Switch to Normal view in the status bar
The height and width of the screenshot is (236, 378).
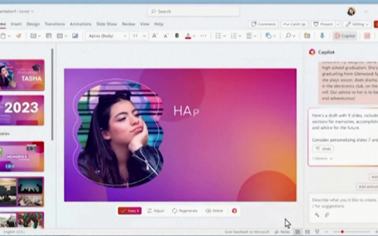(x=298, y=232)
